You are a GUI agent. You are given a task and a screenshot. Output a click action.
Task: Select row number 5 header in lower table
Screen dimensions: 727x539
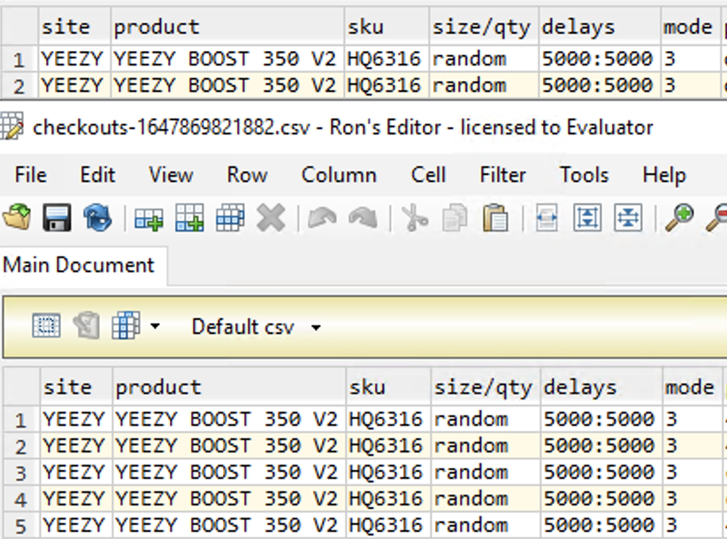click(21, 526)
